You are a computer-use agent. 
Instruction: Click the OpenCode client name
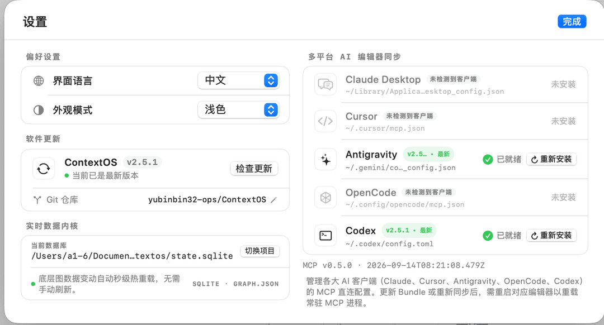371,192
